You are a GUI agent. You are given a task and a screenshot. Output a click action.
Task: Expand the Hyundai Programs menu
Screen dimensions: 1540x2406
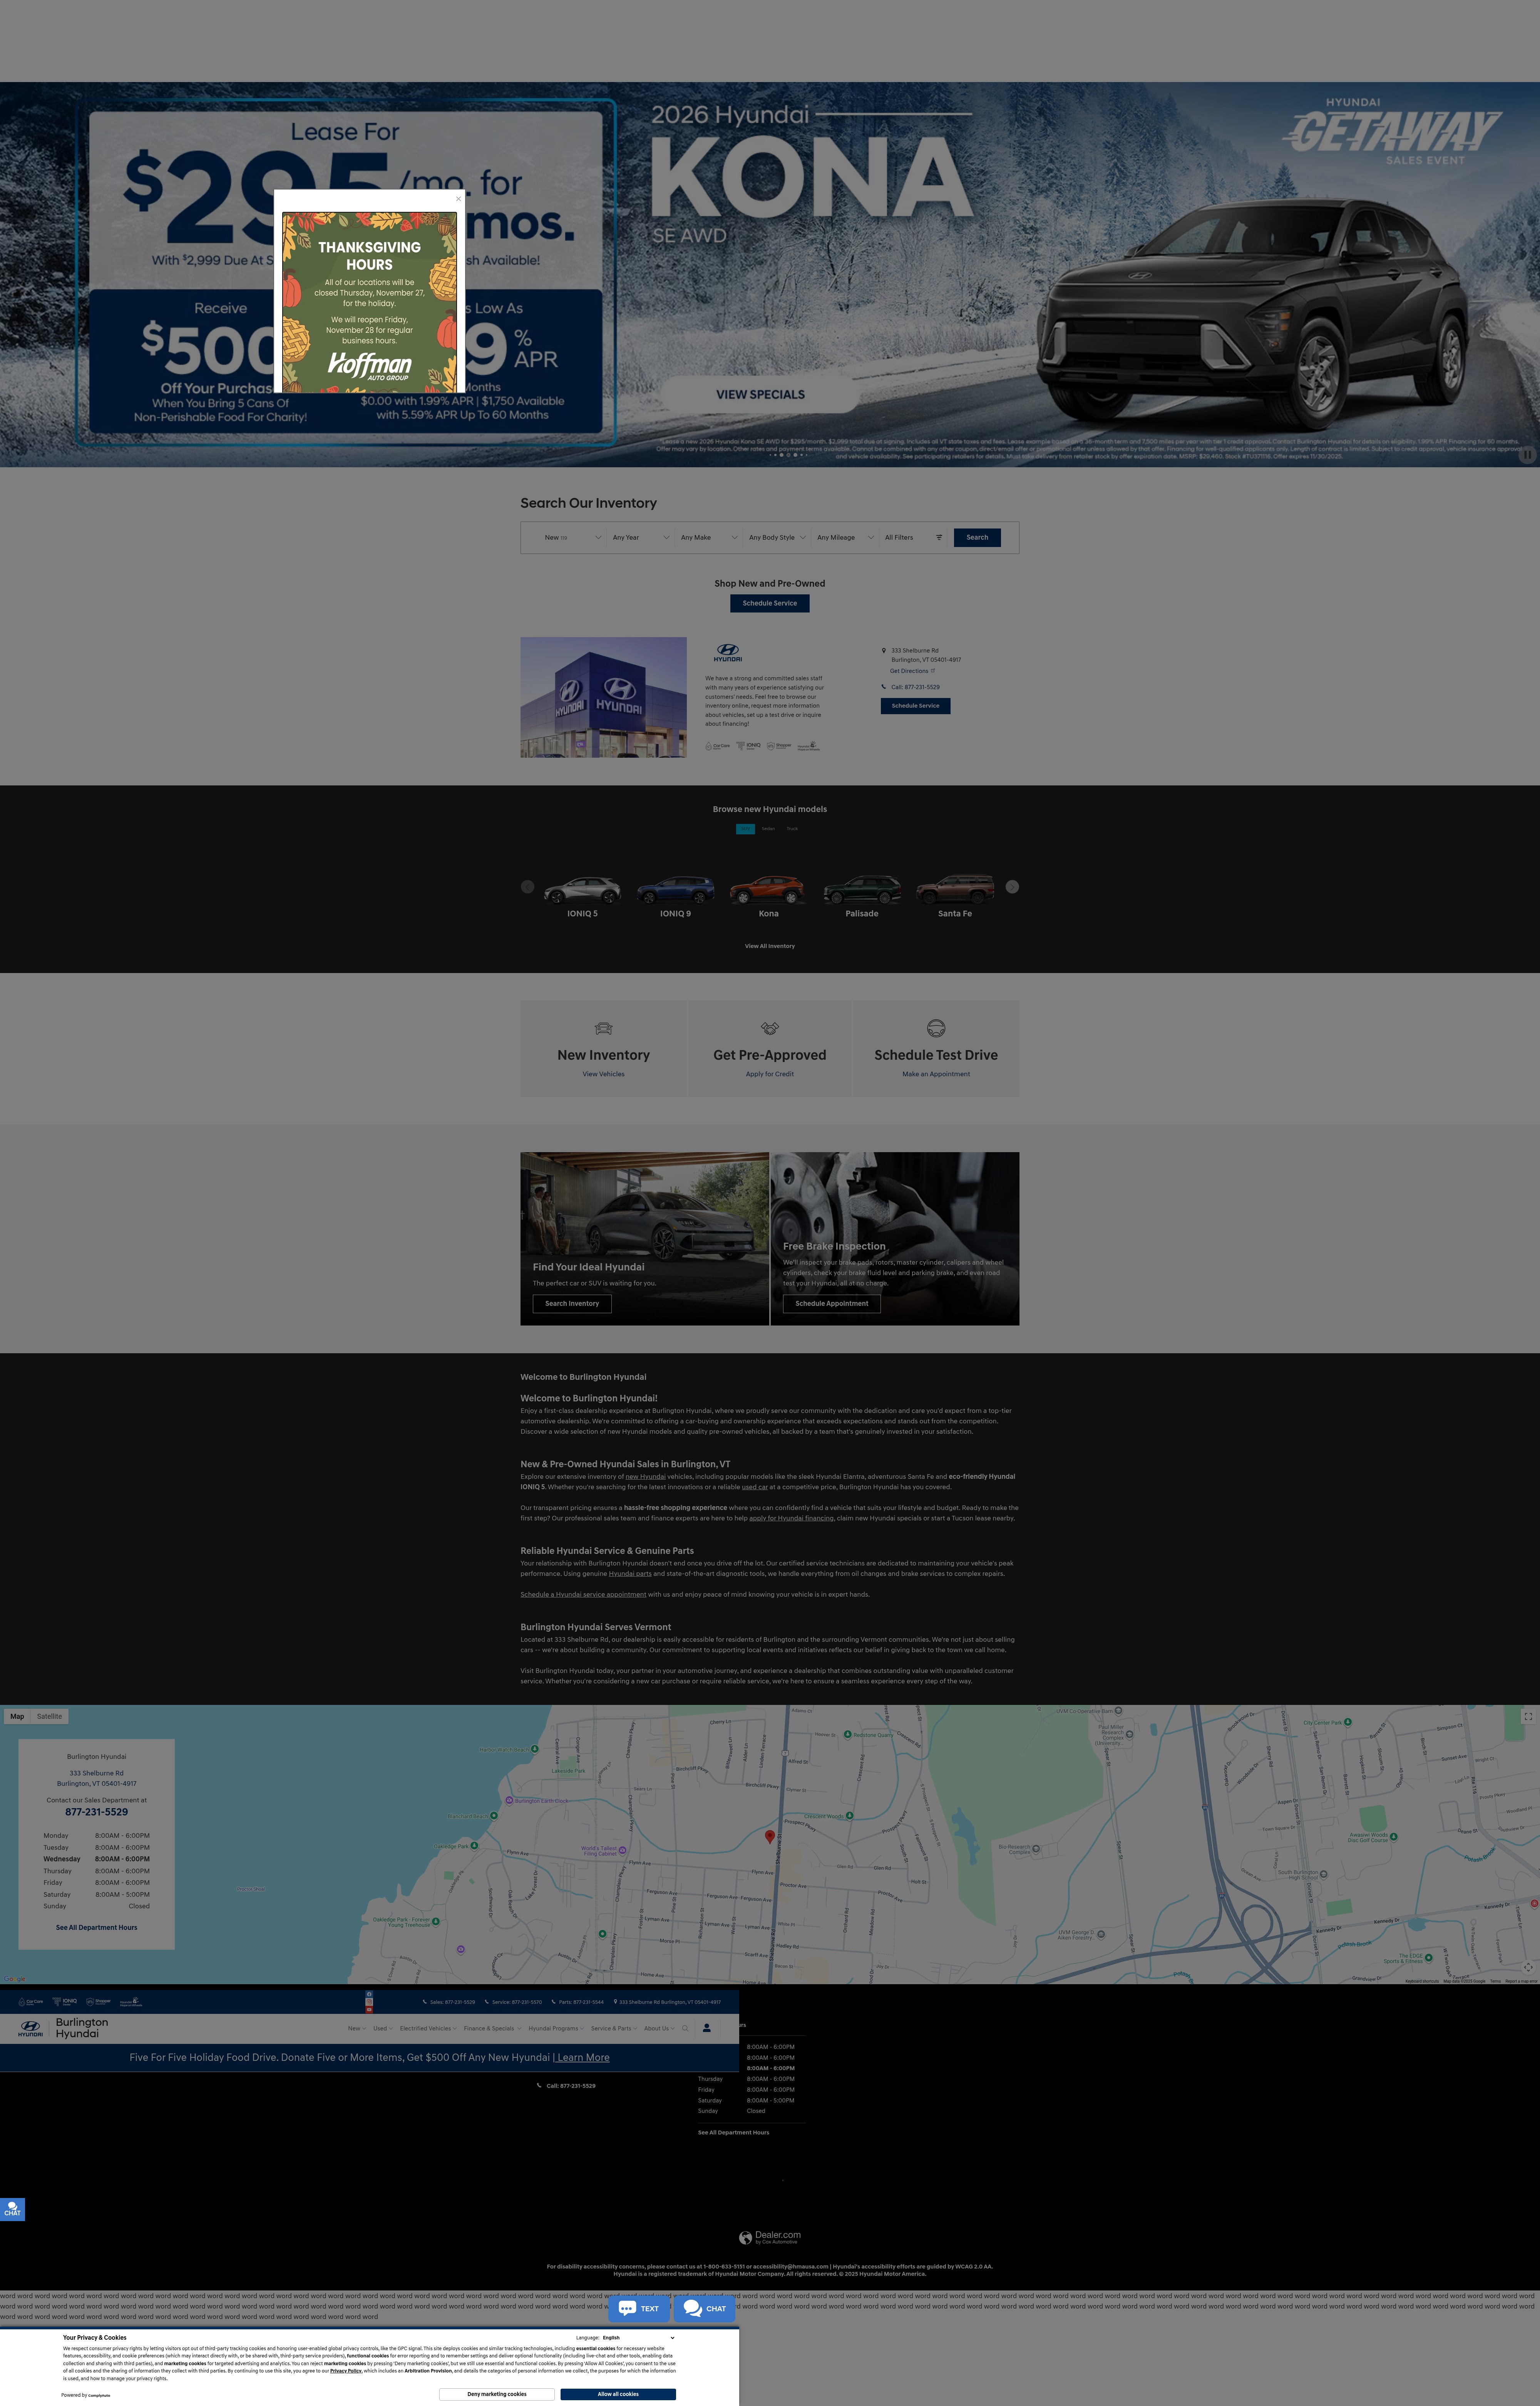[556, 2029]
